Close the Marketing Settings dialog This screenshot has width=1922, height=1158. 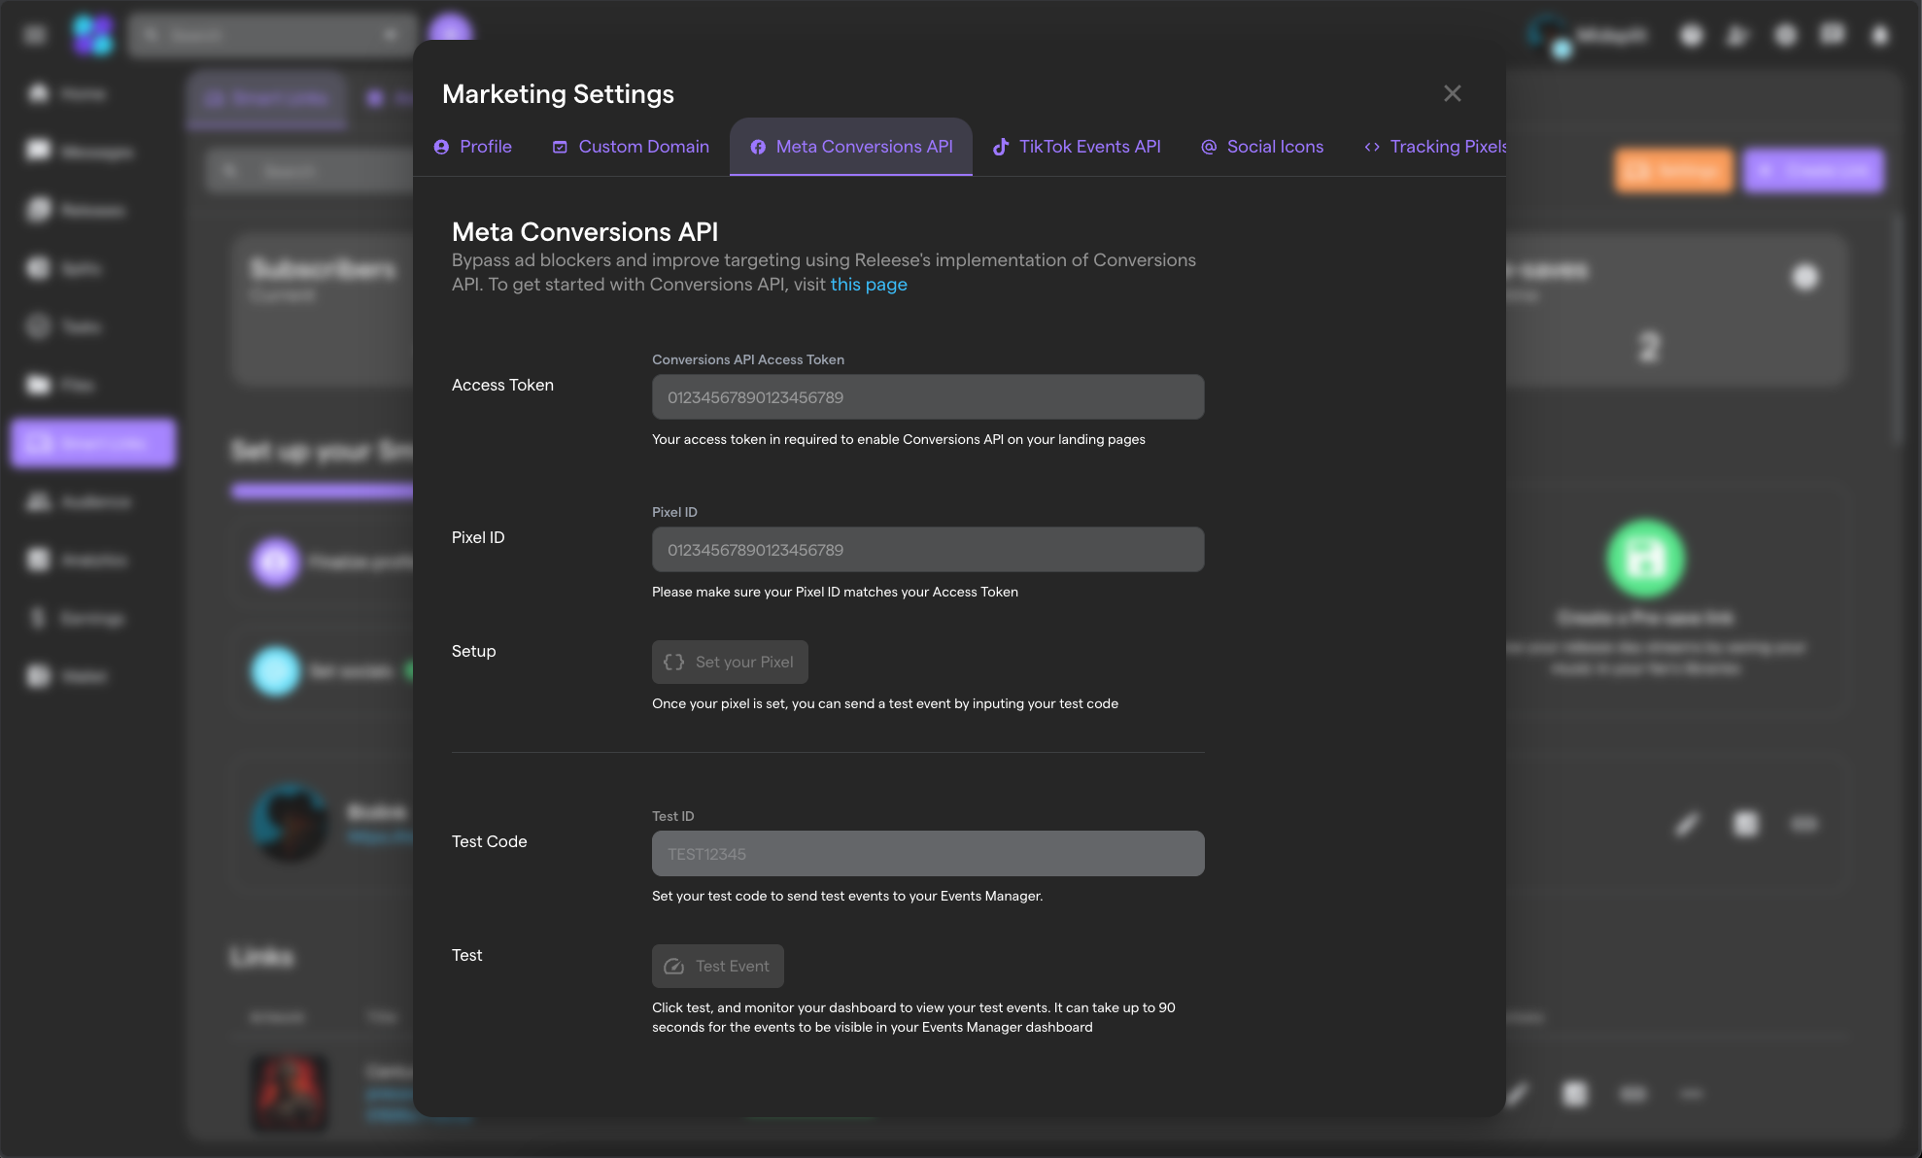tap(1453, 93)
